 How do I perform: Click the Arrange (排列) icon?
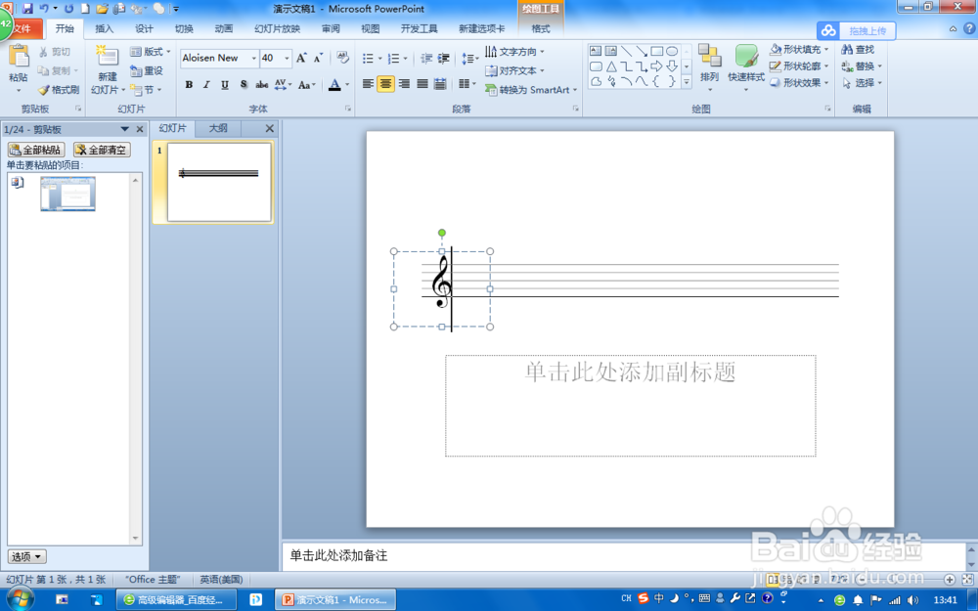pyautogui.click(x=710, y=59)
